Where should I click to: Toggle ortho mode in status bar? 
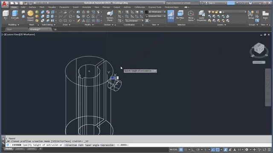click(193, 150)
